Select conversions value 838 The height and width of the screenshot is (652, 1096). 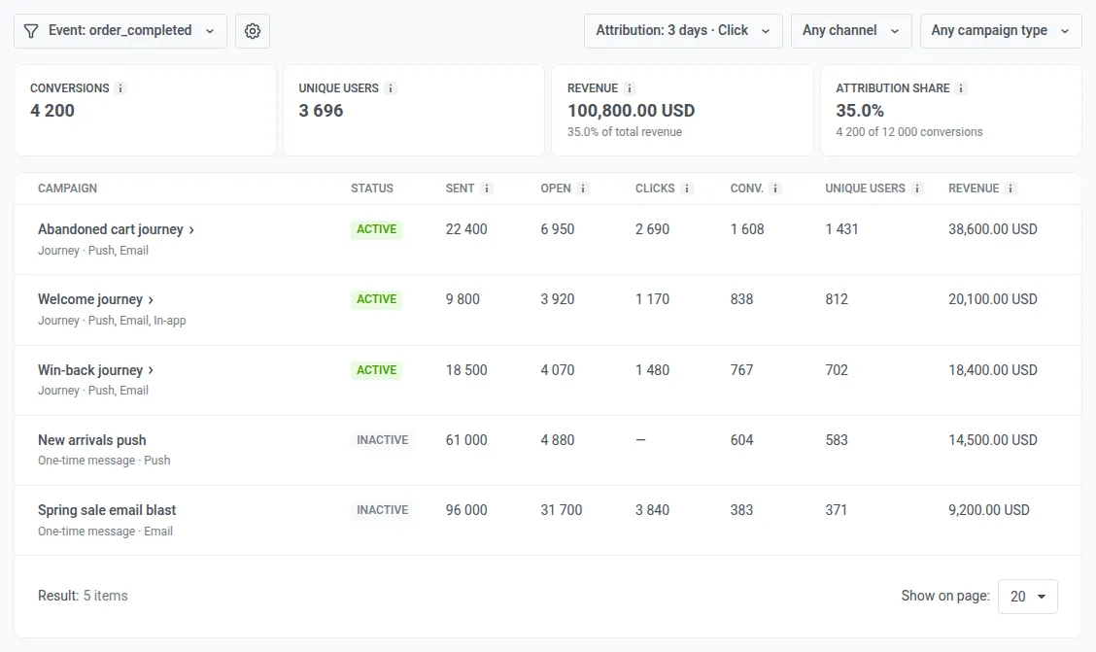pyautogui.click(x=741, y=299)
